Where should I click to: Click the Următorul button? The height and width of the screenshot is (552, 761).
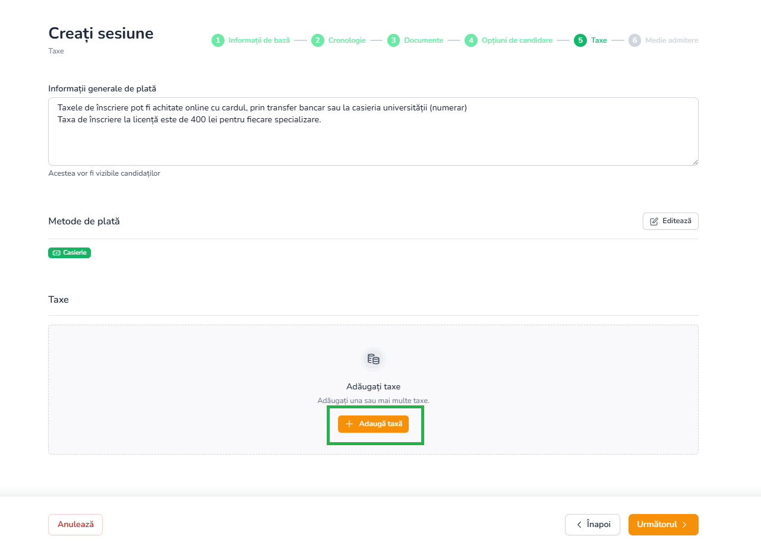click(x=664, y=525)
